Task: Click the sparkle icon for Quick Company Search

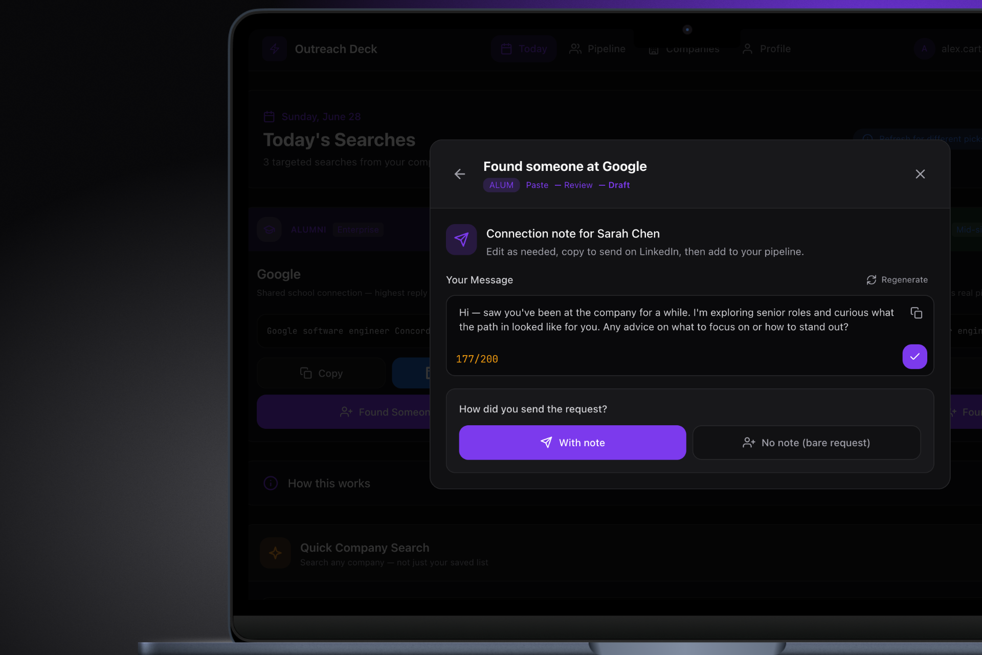Action: click(275, 553)
